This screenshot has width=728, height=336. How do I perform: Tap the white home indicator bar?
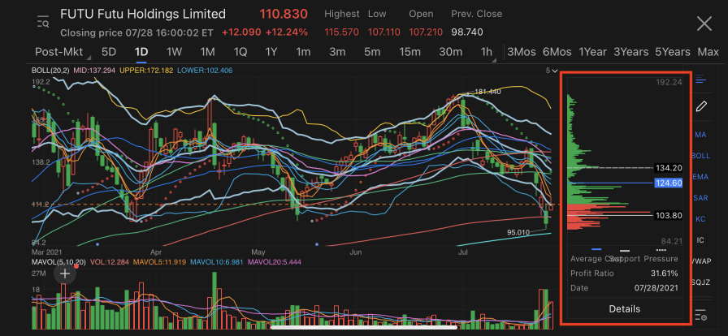coord(363,328)
